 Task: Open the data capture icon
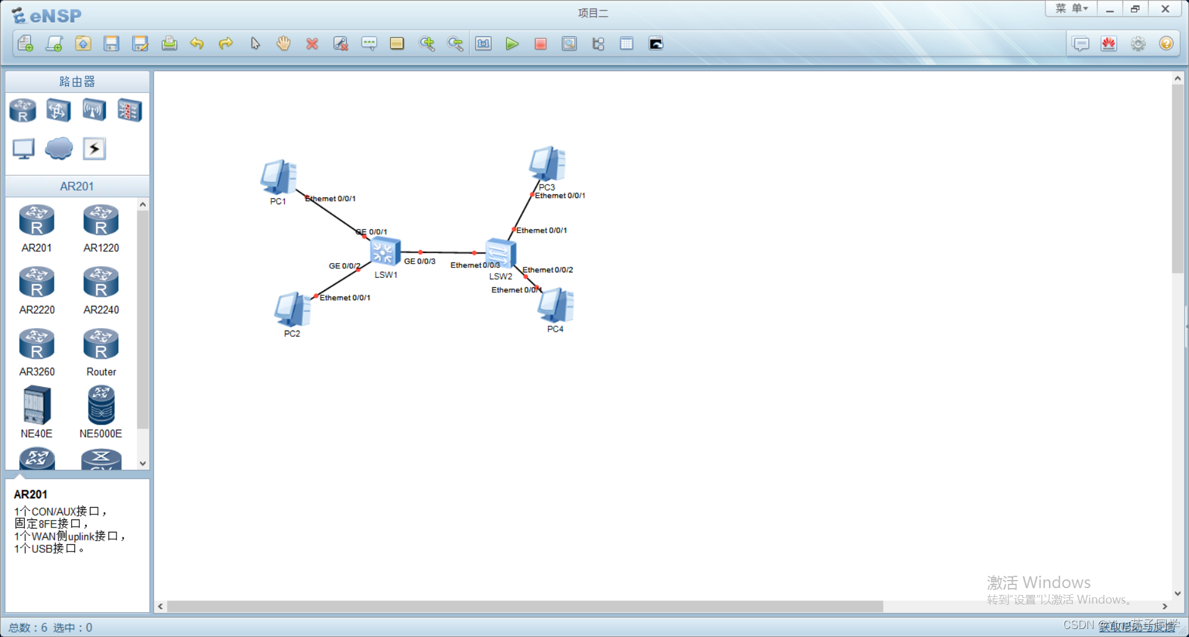pos(569,43)
